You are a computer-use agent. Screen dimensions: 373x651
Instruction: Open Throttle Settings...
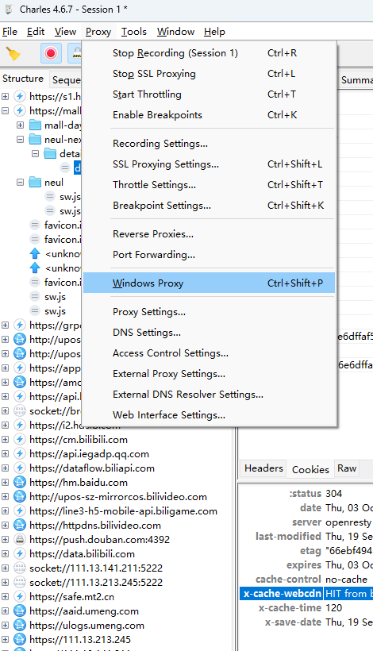[209, 185]
